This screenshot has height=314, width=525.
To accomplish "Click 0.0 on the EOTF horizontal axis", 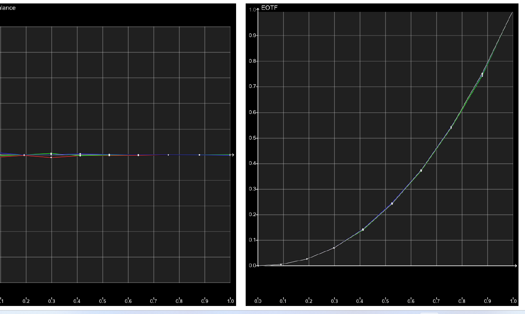I will tap(258, 301).
